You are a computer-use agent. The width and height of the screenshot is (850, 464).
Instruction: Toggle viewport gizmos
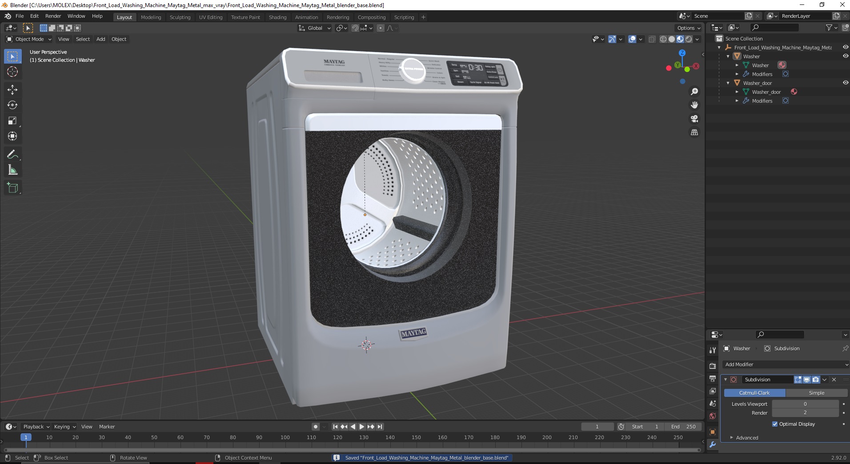click(612, 39)
